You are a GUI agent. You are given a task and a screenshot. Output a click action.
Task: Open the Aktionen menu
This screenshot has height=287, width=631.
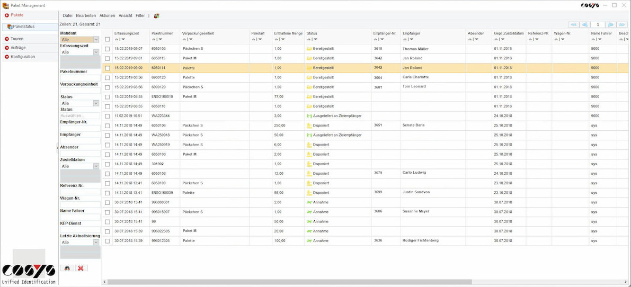[x=107, y=16]
